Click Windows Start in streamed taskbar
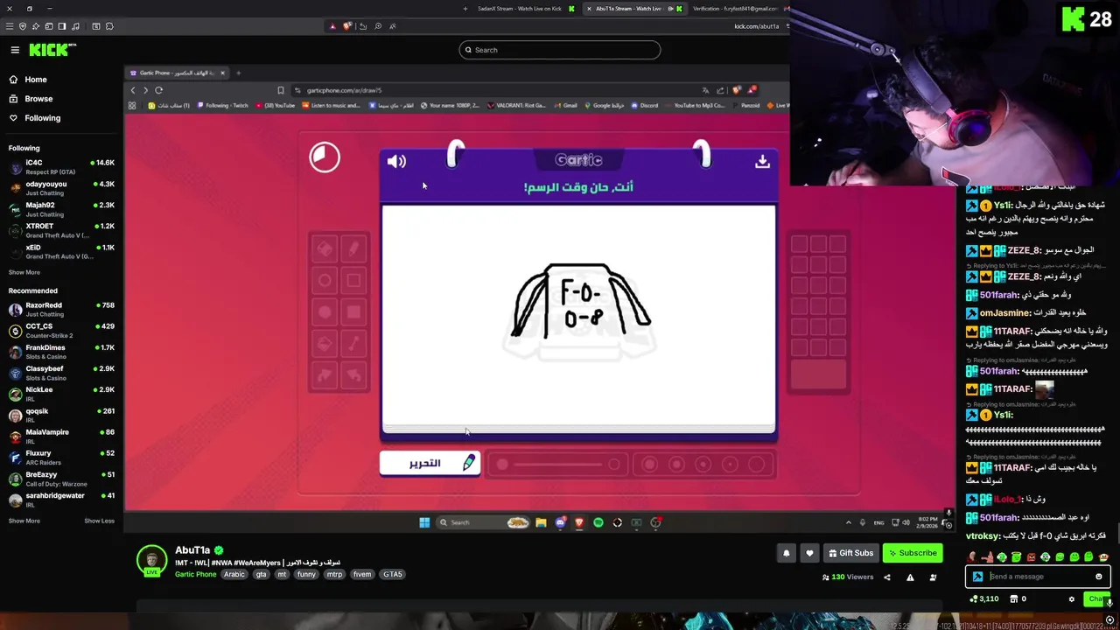Viewport: 1120px width, 630px height. (x=424, y=522)
